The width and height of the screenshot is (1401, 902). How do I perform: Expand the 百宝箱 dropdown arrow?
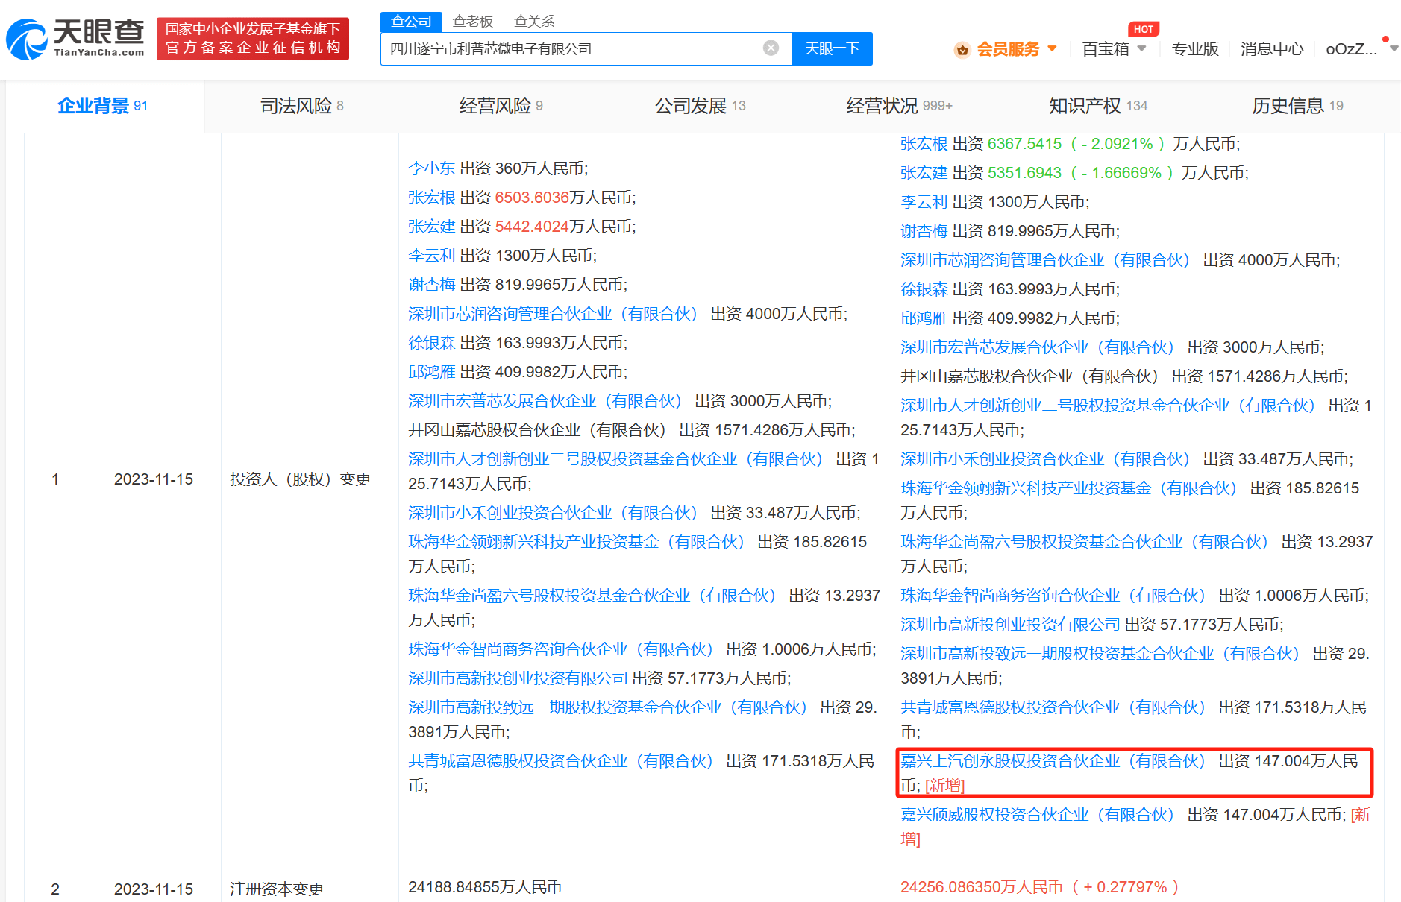point(1141,49)
